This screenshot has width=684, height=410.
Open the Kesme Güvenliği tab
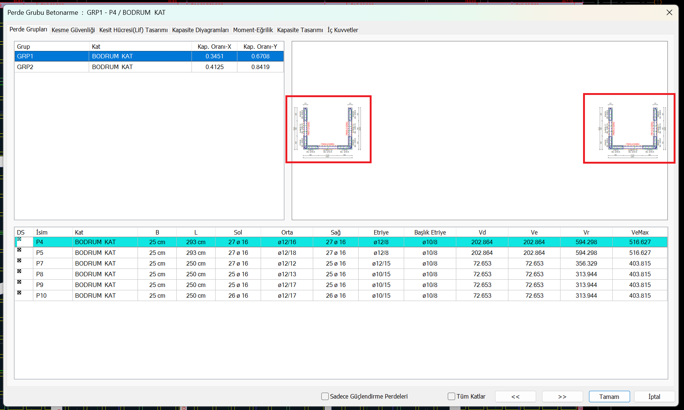tap(73, 30)
